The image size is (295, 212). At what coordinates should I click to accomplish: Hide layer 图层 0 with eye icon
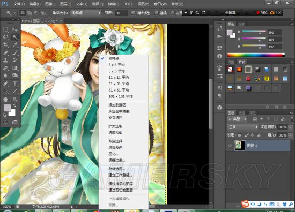coord(230,146)
